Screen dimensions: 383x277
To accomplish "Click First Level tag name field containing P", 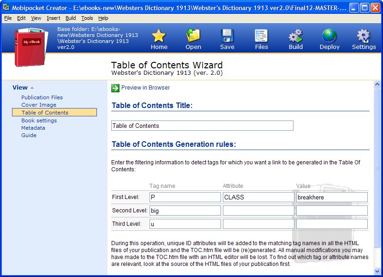I will click(185, 197).
